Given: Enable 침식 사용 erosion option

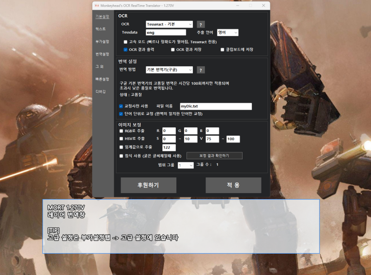Looking at the screenshot, I should tap(122, 156).
